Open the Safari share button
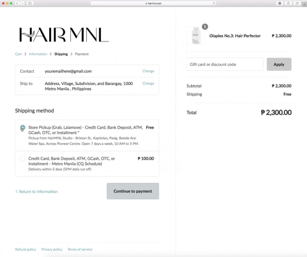This screenshot has height=257, width=307. 288,3
